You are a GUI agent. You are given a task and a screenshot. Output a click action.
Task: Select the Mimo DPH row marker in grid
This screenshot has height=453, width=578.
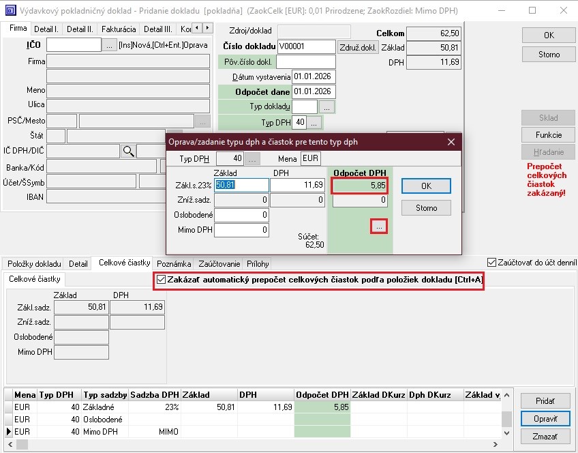(8, 431)
